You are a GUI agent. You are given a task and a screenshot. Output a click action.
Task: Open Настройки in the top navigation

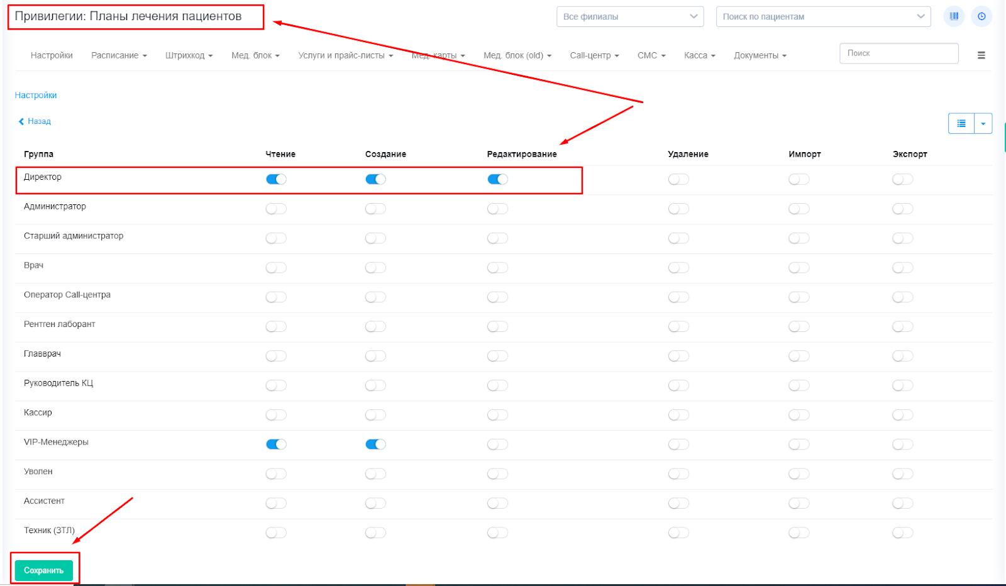click(x=52, y=55)
